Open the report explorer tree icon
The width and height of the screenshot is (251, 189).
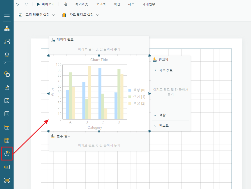(7, 29)
